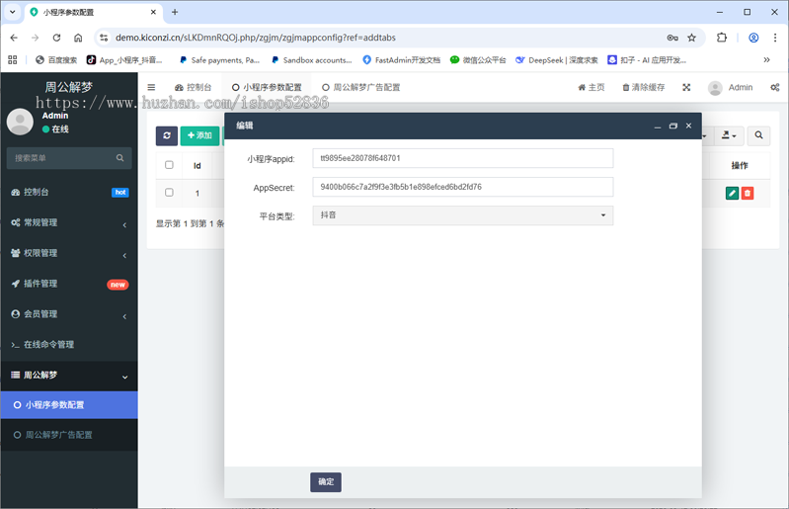The image size is (789, 509).
Task: Click the Id column header
Action: click(x=197, y=166)
